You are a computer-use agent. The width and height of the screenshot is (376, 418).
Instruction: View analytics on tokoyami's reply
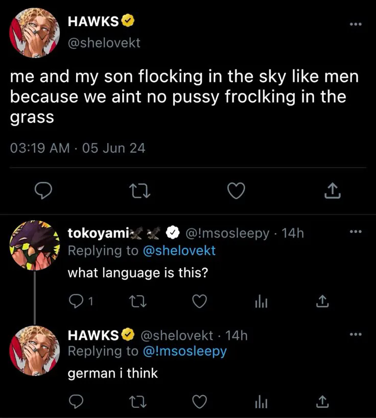click(261, 302)
